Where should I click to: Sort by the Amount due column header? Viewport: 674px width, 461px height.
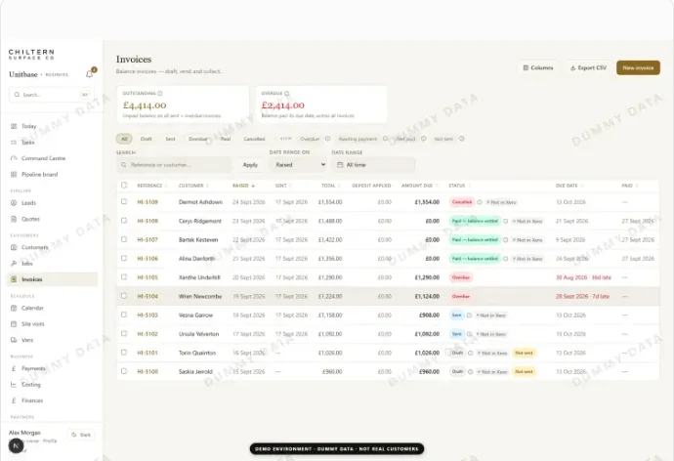pos(419,186)
